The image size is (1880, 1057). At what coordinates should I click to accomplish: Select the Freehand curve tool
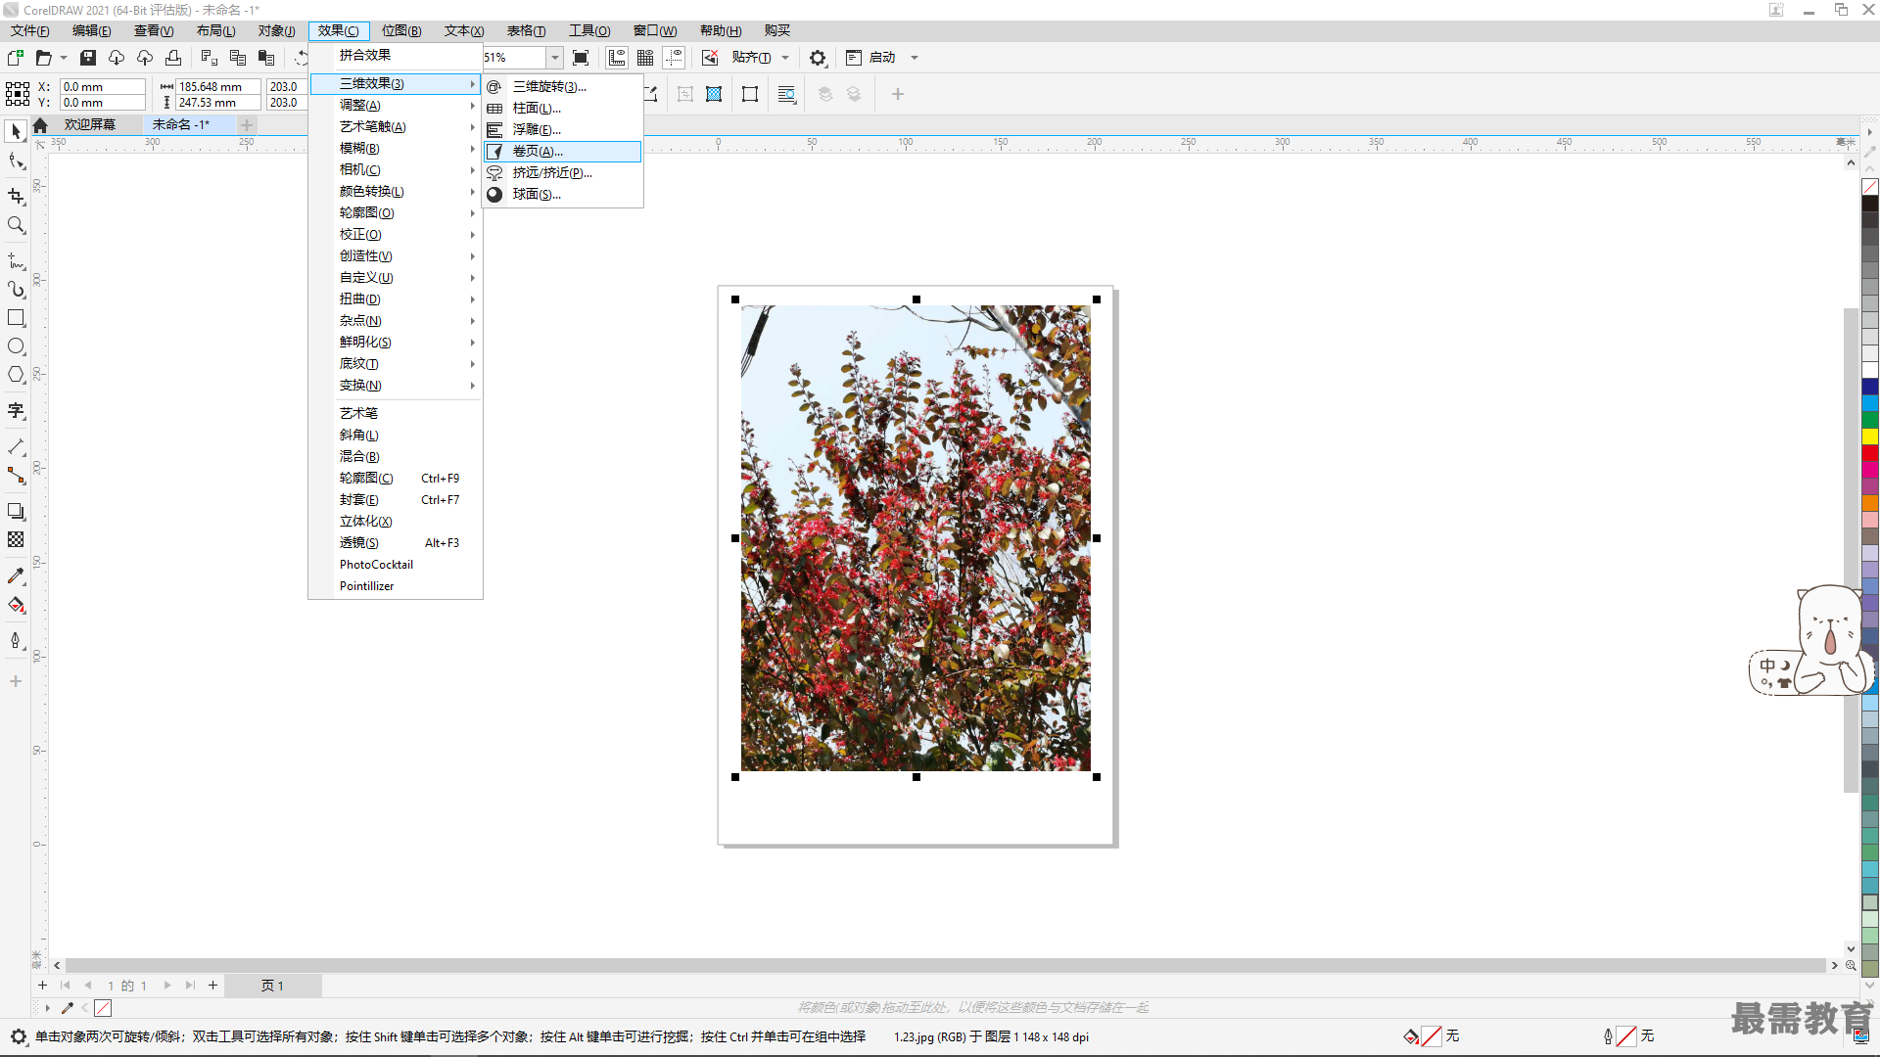click(x=16, y=261)
